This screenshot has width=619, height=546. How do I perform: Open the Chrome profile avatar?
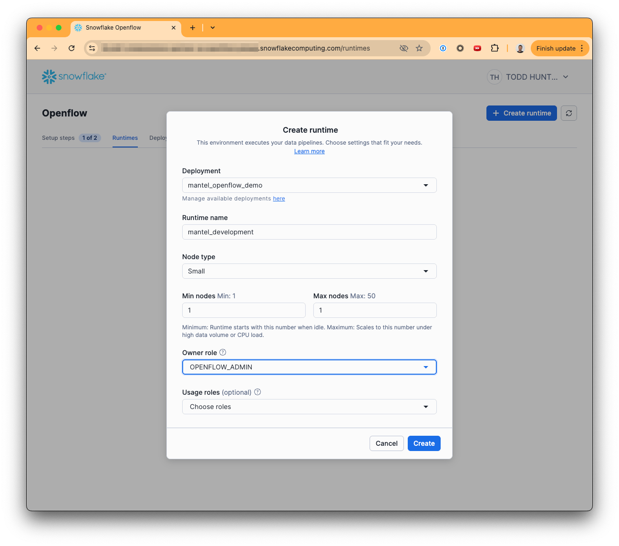point(520,48)
